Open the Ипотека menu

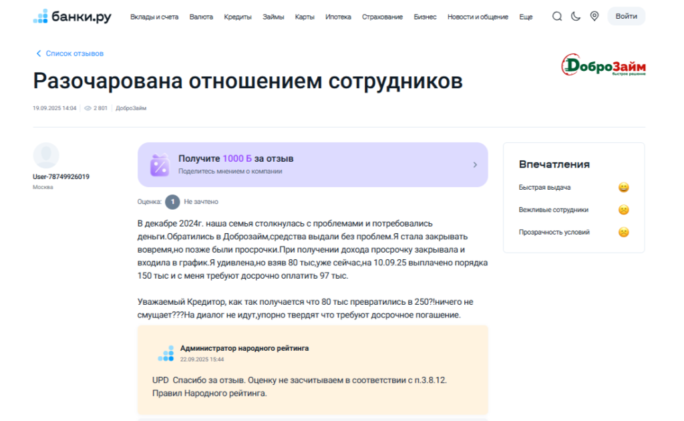[x=338, y=17]
